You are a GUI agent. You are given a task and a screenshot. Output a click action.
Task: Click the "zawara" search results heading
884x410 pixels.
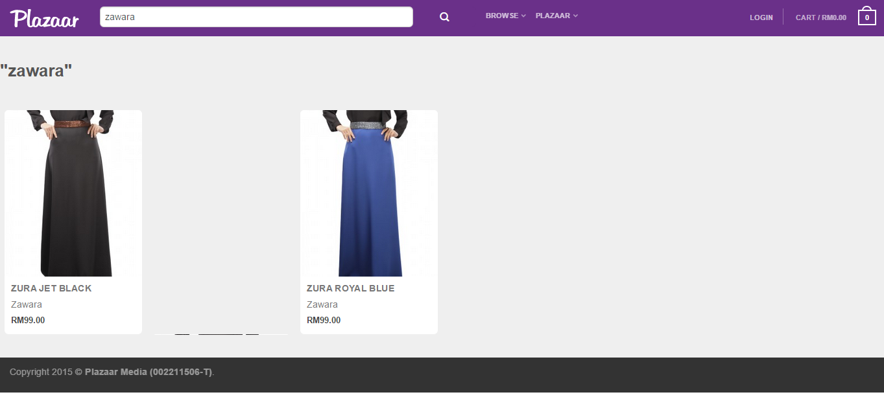[36, 71]
